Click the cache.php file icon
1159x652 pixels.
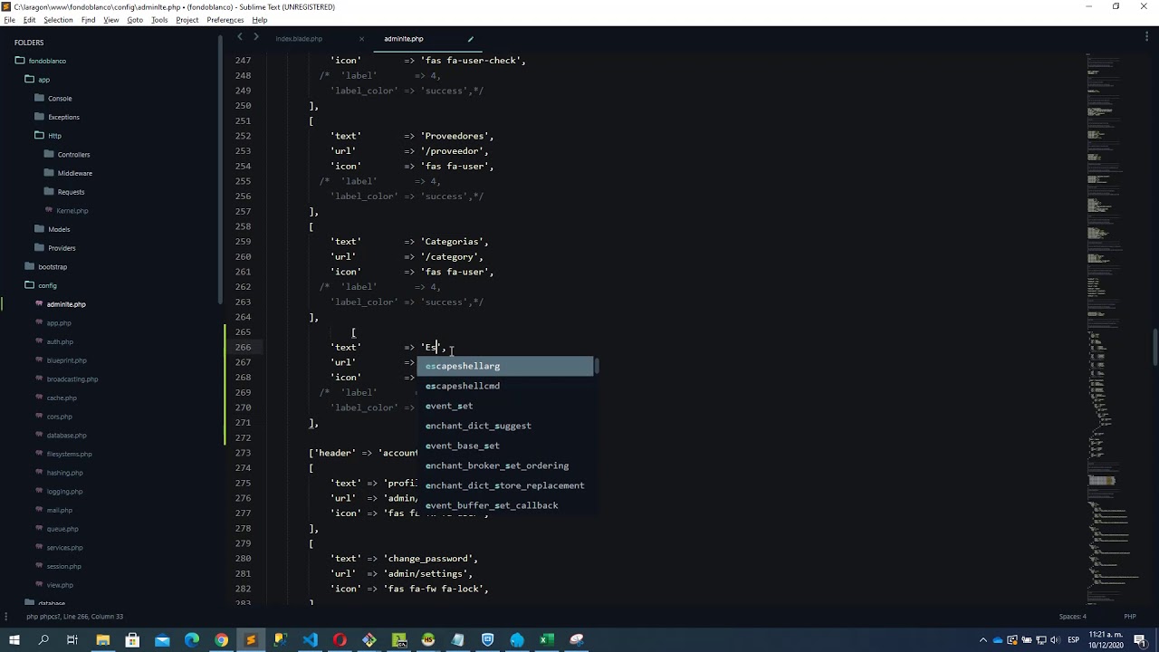tap(39, 398)
